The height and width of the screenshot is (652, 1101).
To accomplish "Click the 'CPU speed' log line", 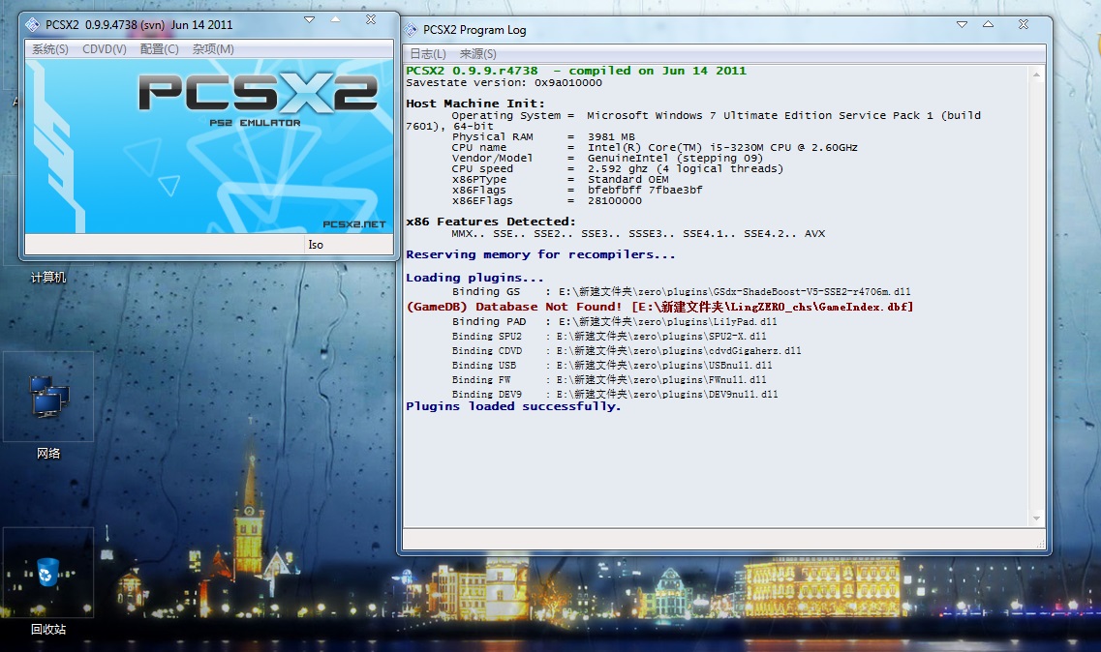I will pos(617,168).
